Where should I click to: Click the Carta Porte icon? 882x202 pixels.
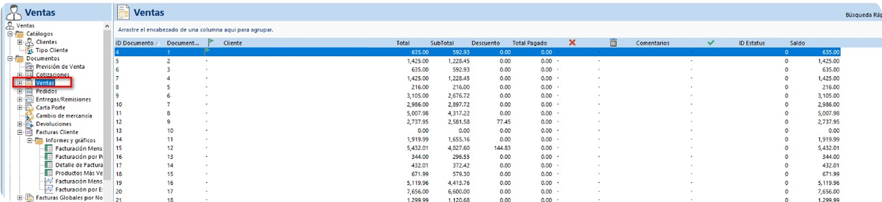pyautogui.click(x=29, y=108)
